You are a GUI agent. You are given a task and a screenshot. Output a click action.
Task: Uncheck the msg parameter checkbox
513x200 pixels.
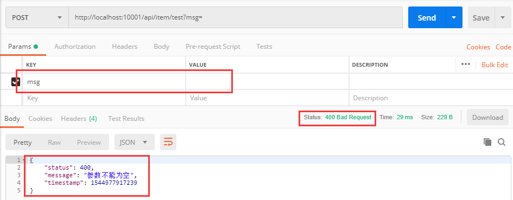(16, 82)
